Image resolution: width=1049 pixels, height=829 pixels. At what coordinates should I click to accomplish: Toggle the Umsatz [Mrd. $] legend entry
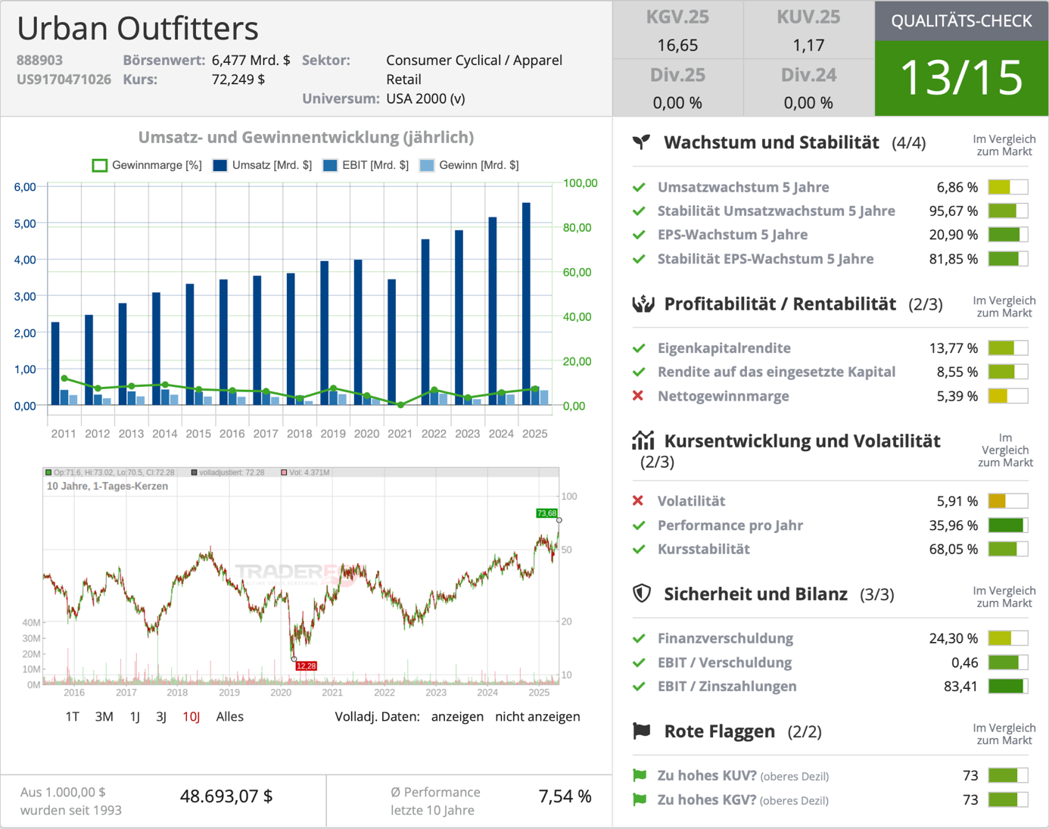coord(263,165)
